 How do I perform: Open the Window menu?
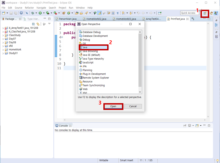80,8
